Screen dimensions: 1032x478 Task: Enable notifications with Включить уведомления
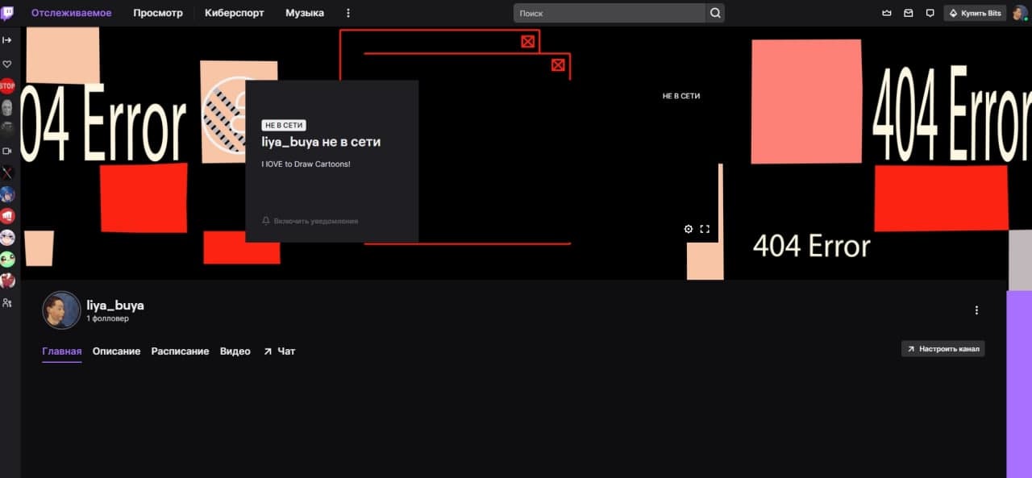click(x=310, y=221)
